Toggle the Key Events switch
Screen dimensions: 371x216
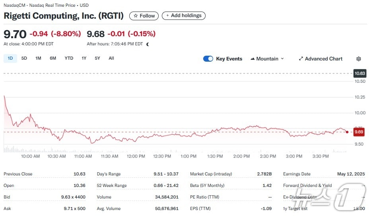tap(208, 59)
